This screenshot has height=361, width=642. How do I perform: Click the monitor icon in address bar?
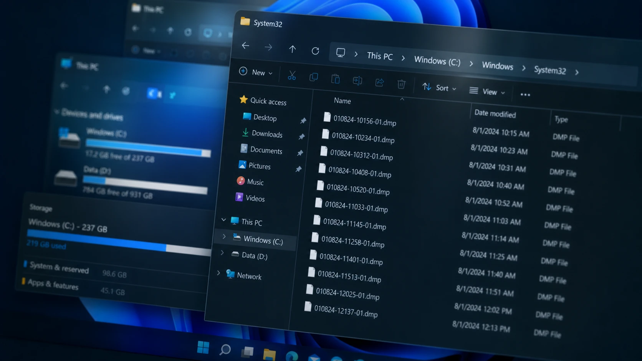point(341,53)
